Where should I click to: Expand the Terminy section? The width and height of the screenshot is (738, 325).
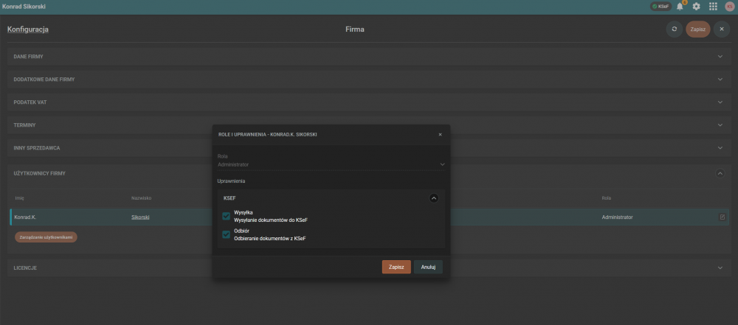point(368,125)
